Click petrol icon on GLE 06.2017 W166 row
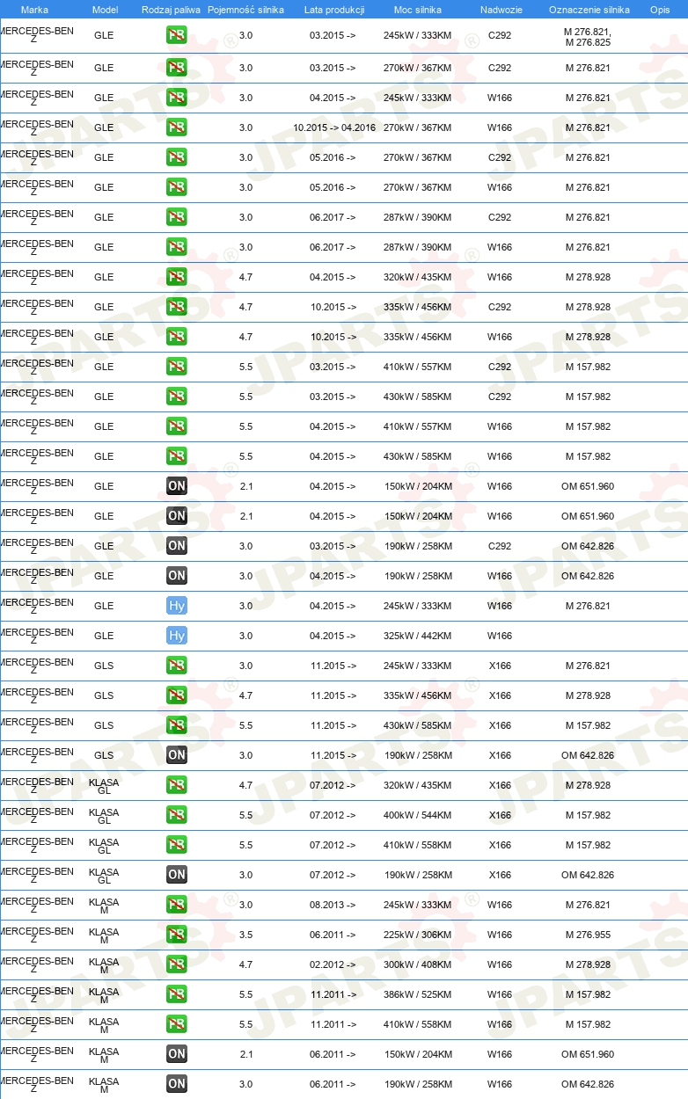 [x=177, y=247]
